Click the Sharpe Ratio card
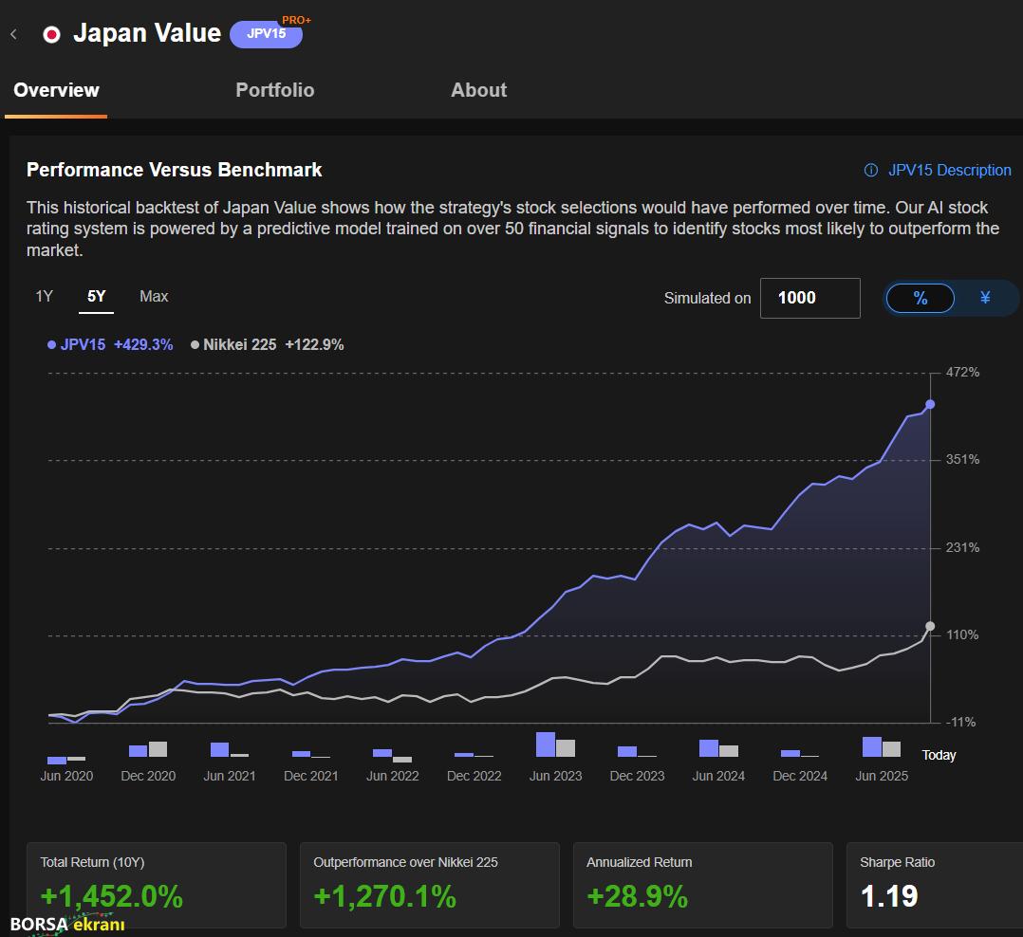This screenshot has height=937, width=1023. point(934,885)
